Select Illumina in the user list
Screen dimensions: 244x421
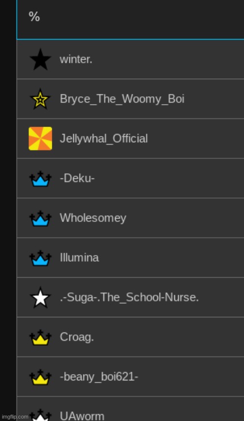coord(130,258)
